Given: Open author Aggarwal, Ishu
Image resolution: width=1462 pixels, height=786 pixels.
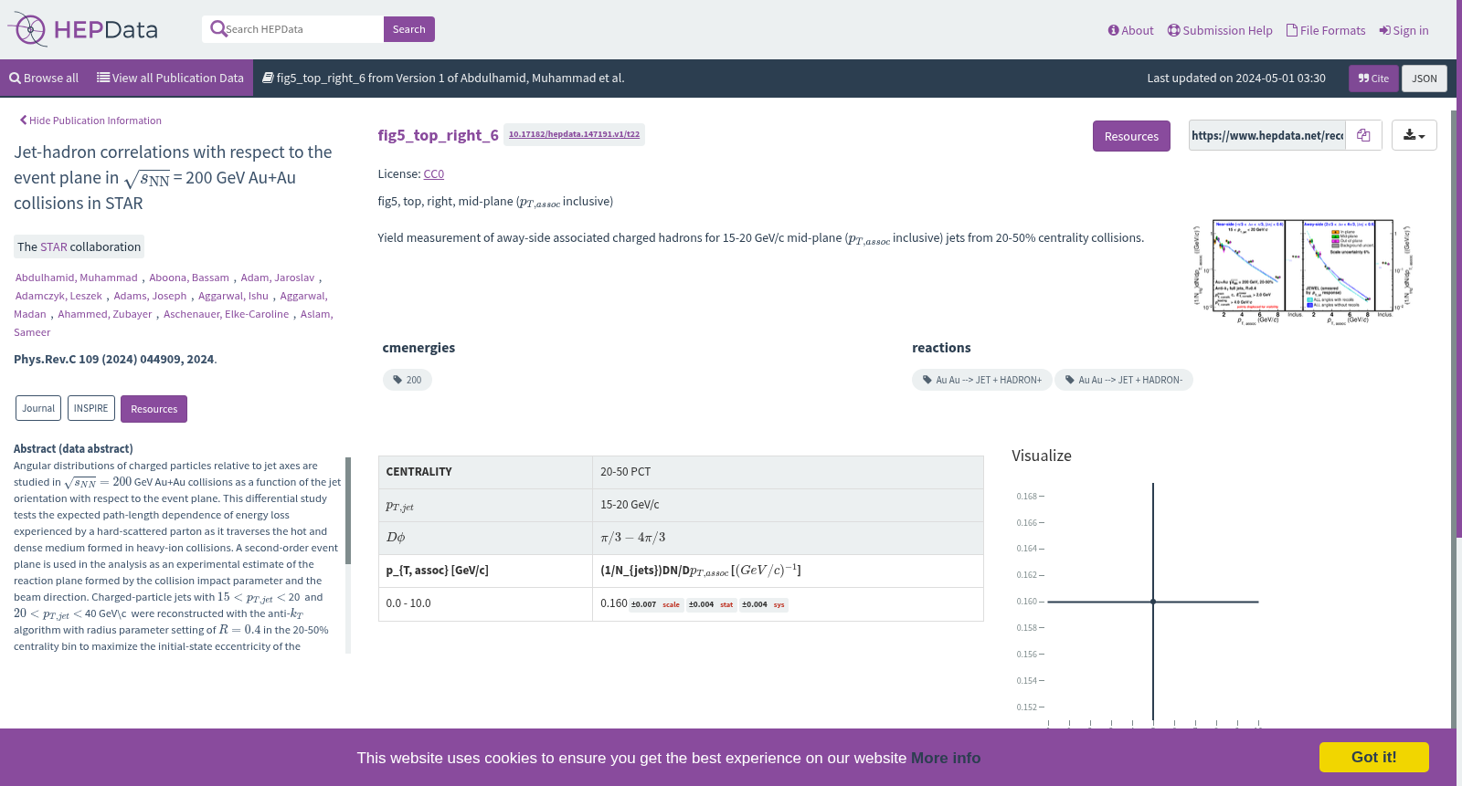Looking at the screenshot, I should point(233,296).
